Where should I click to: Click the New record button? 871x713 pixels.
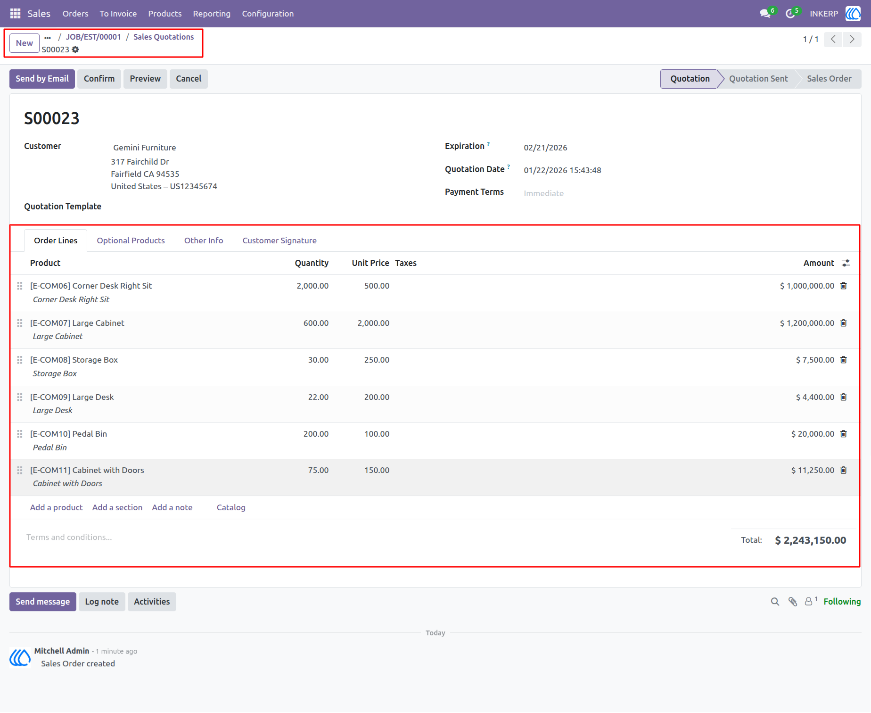25,43
